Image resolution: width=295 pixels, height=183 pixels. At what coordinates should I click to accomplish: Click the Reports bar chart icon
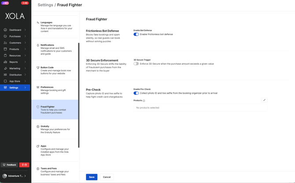pos(5,62)
